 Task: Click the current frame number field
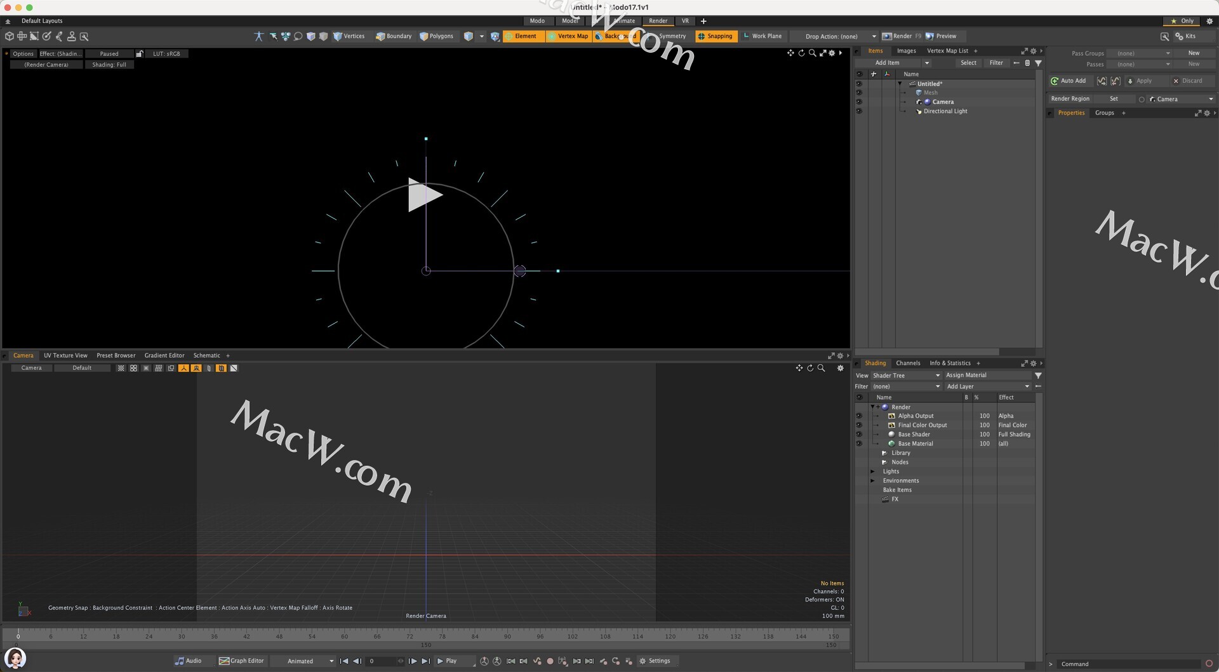click(382, 661)
